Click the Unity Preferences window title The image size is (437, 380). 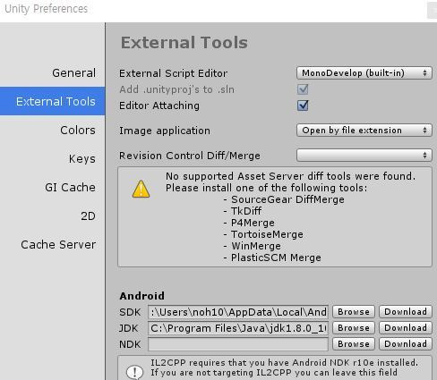click(x=47, y=9)
